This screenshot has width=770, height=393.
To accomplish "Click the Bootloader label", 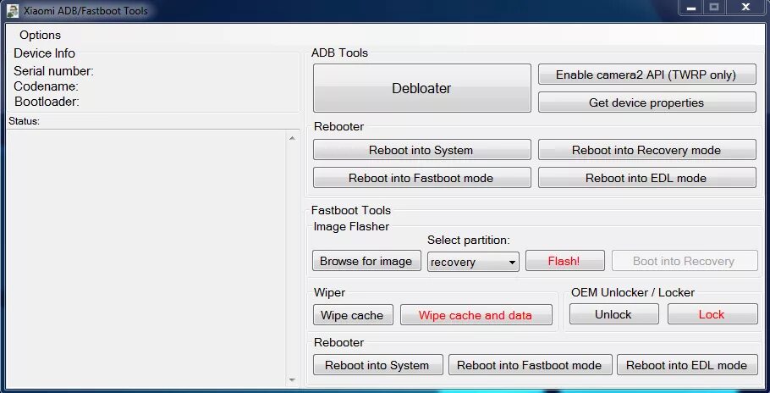I will (47, 102).
